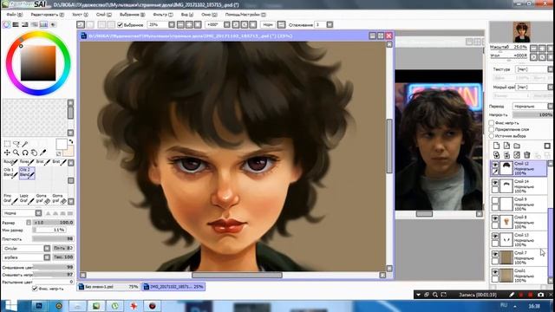
Task: Choose the Oils 2 Blend brush
Action: (27, 172)
